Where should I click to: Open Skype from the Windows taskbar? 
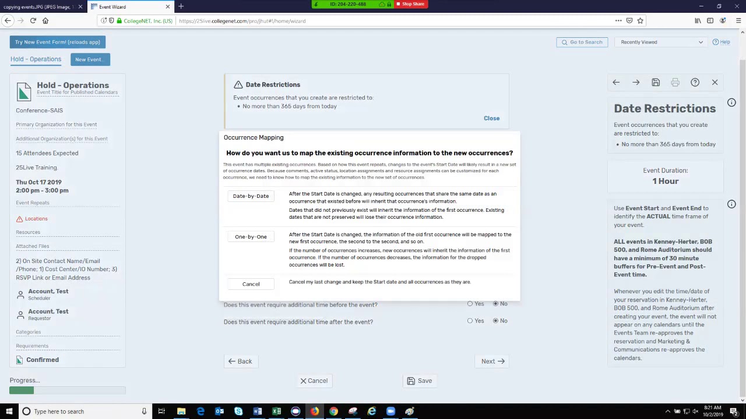tap(238, 411)
